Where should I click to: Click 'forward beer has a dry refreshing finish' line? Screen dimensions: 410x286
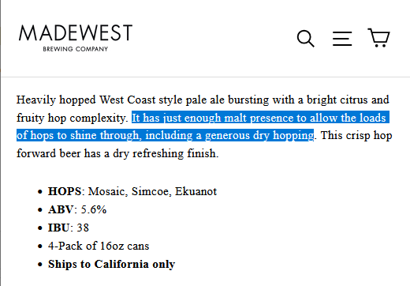click(x=117, y=153)
